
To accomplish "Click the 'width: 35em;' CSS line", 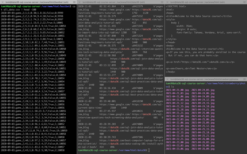I will tap(185, 26).
